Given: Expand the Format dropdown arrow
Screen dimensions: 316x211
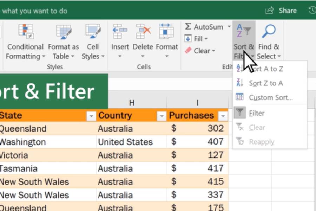Looking at the screenshot, I should tap(167, 56).
